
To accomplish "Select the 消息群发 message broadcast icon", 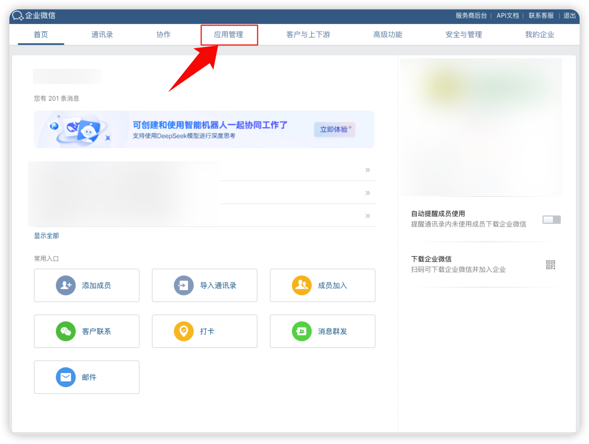I will [x=302, y=331].
